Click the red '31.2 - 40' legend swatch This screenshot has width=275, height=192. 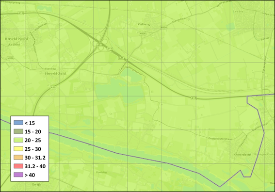pos(18,166)
